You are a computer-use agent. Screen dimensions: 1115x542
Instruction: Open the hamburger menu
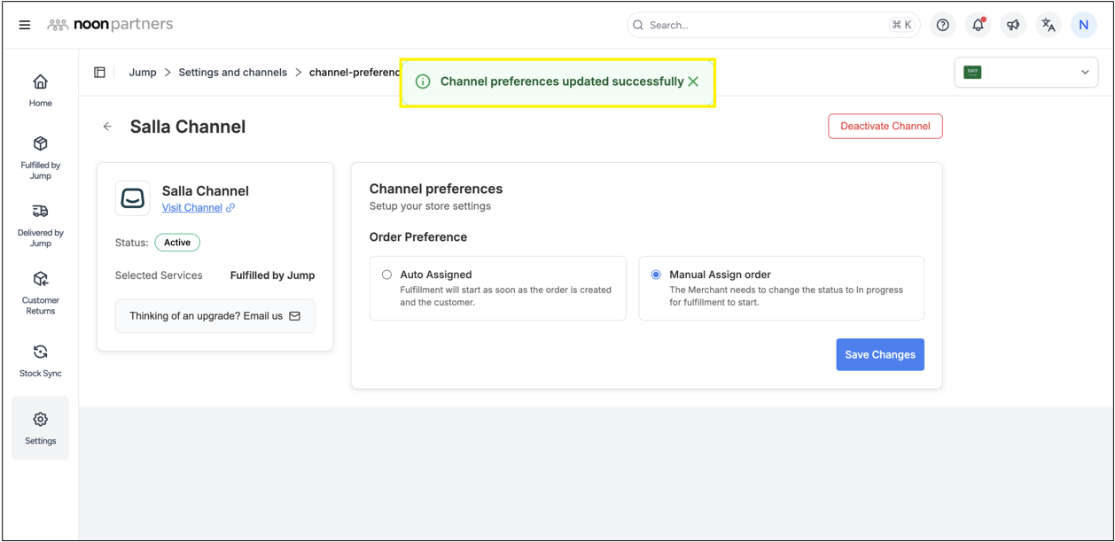pyautogui.click(x=25, y=25)
